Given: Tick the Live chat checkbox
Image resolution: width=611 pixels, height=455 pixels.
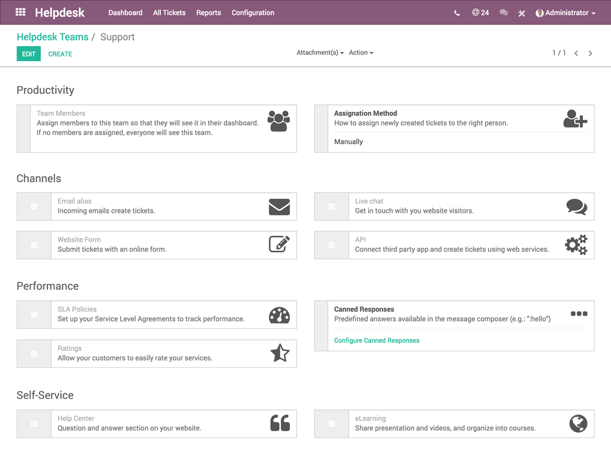Looking at the screenshot, I should (331, 206).
